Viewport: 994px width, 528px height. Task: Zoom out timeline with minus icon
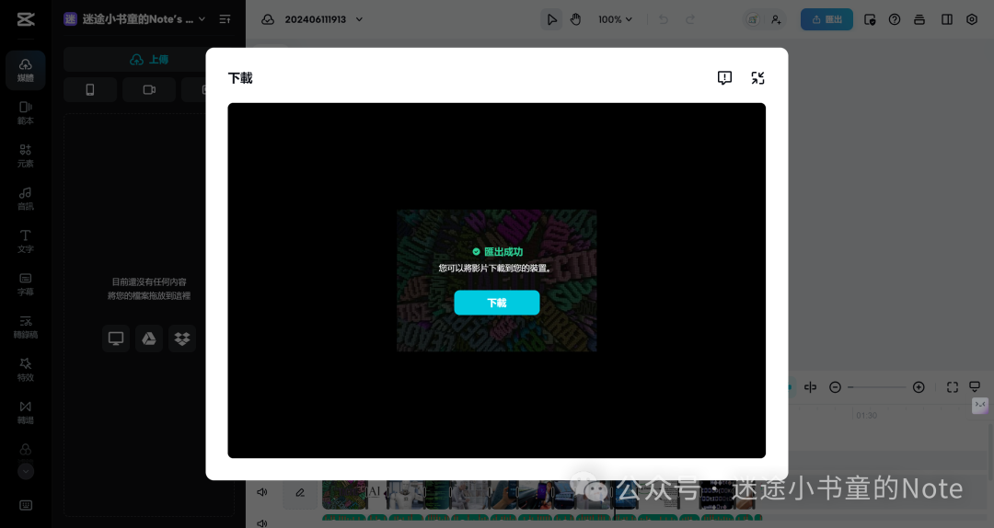pyautogui.click(x=835, y=386)
